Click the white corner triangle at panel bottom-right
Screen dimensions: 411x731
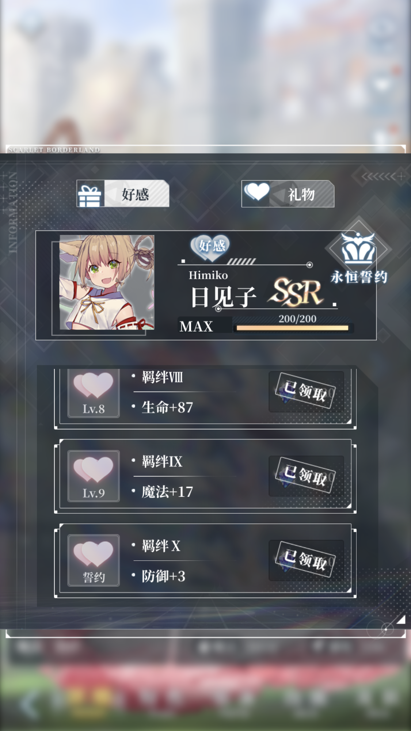tap(401, 619)
